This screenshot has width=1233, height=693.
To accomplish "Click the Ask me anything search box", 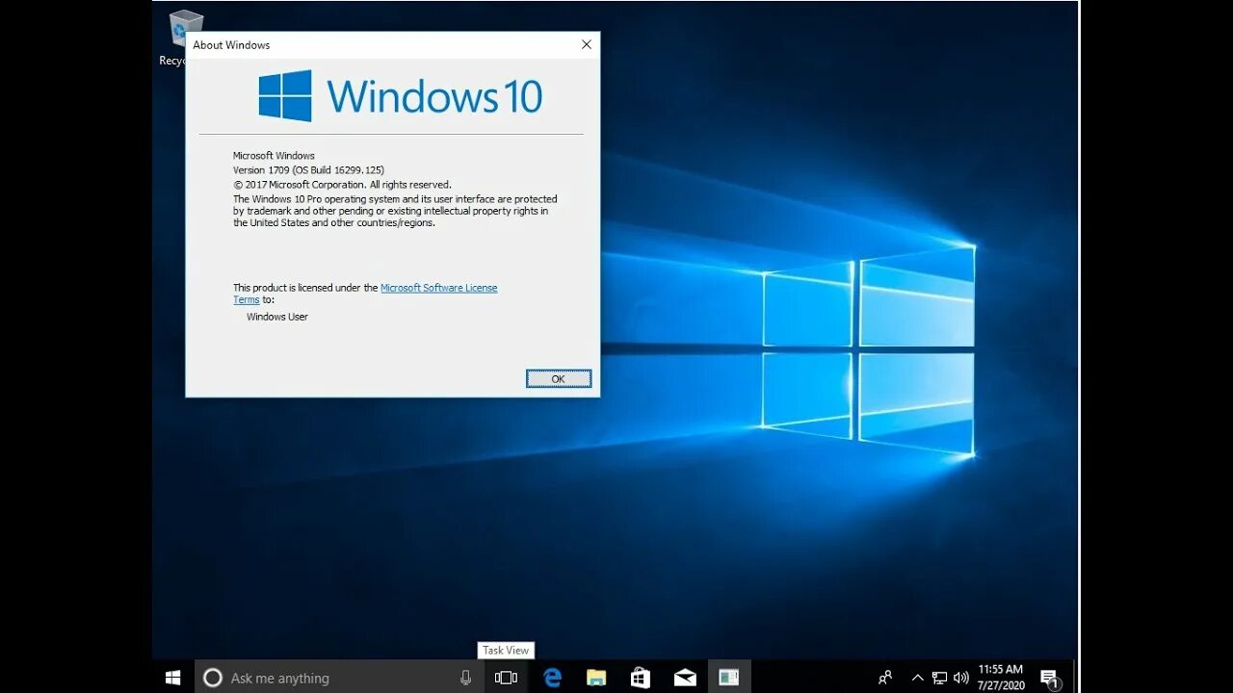I will (339, 678).
